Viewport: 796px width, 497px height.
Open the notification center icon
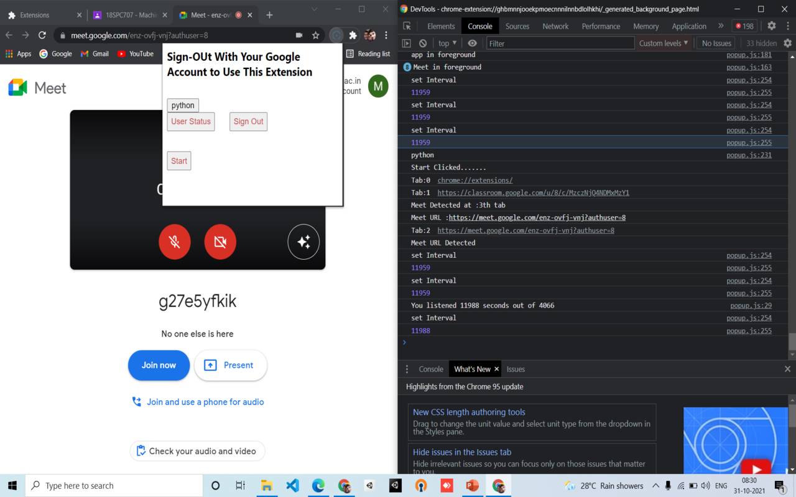click(x=780, y=486)
